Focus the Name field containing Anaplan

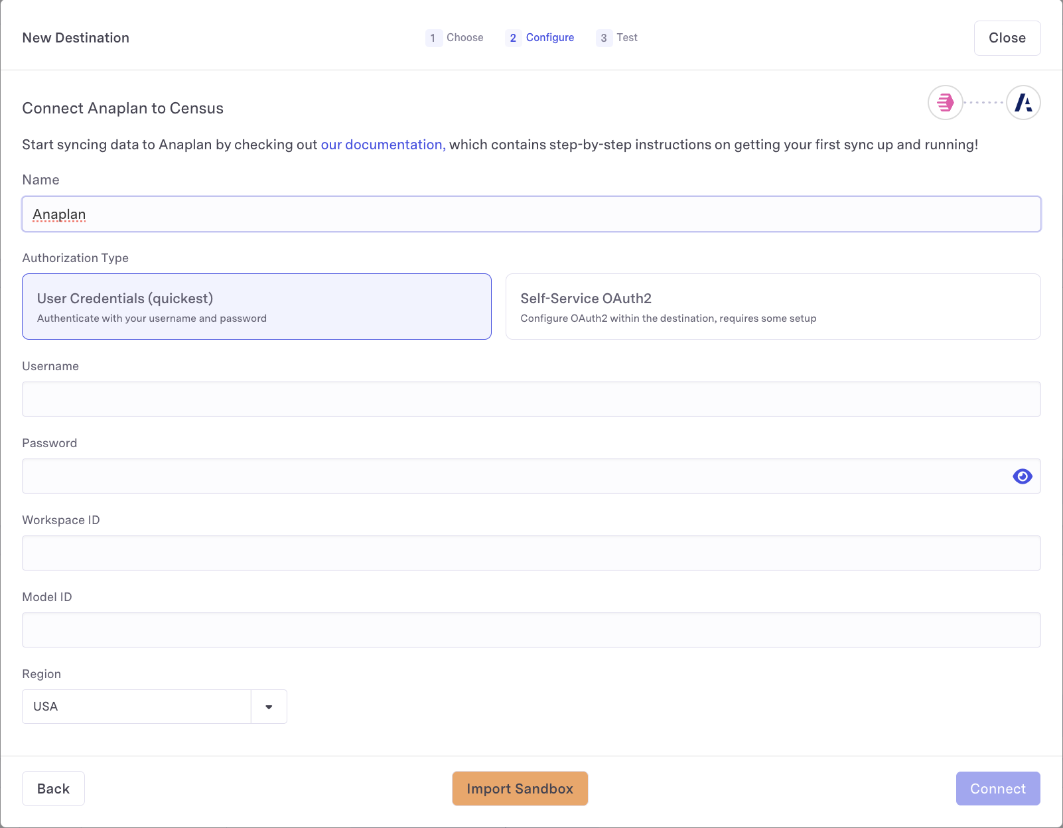531,214
